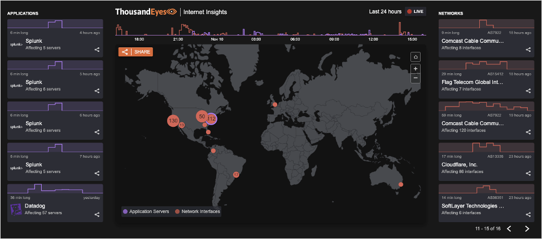Share the SoftLayer Technologies outage card
This screenshot has width=542, height=239.
(x=528, y=214)
